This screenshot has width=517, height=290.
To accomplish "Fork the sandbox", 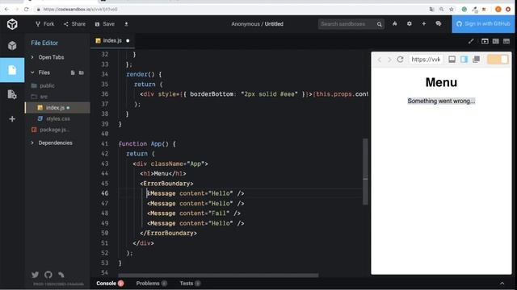I will (x=45, y=24).
